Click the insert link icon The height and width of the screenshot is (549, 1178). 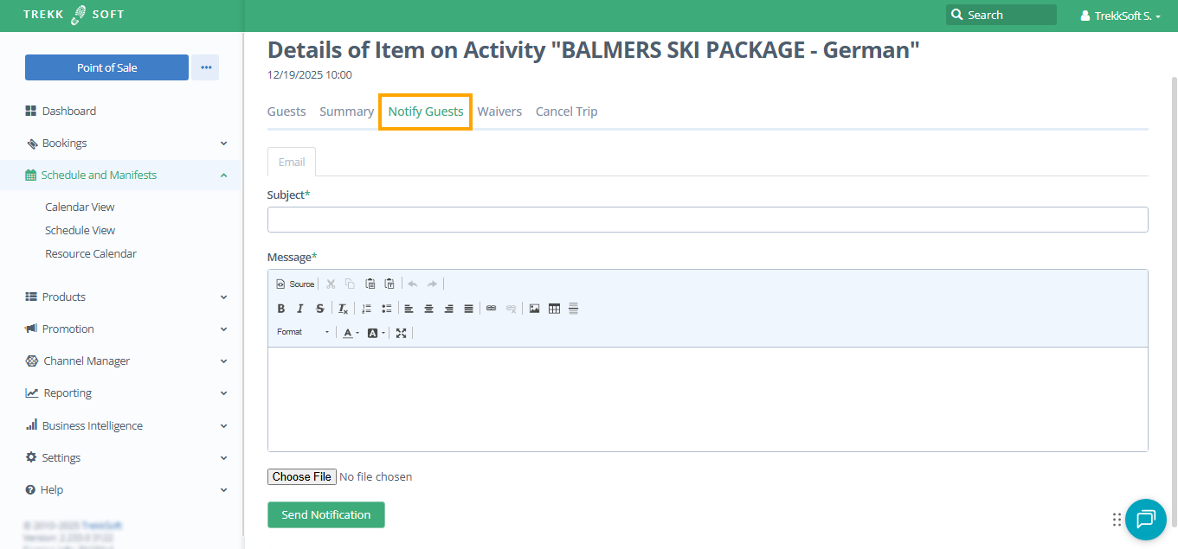[x=491, y=309]
